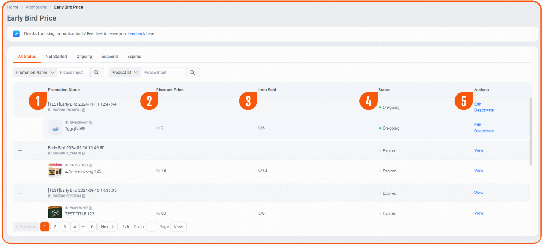Copy promotion ID 50000015259004 using copy icon
This screenshot has height=245, width=543.
pyautogui.click(x=84, y=196)
